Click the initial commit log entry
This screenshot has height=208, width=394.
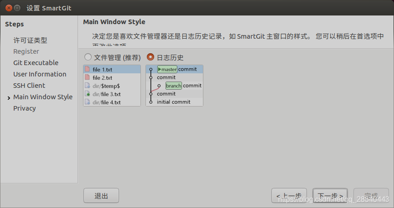coord(174,102)
